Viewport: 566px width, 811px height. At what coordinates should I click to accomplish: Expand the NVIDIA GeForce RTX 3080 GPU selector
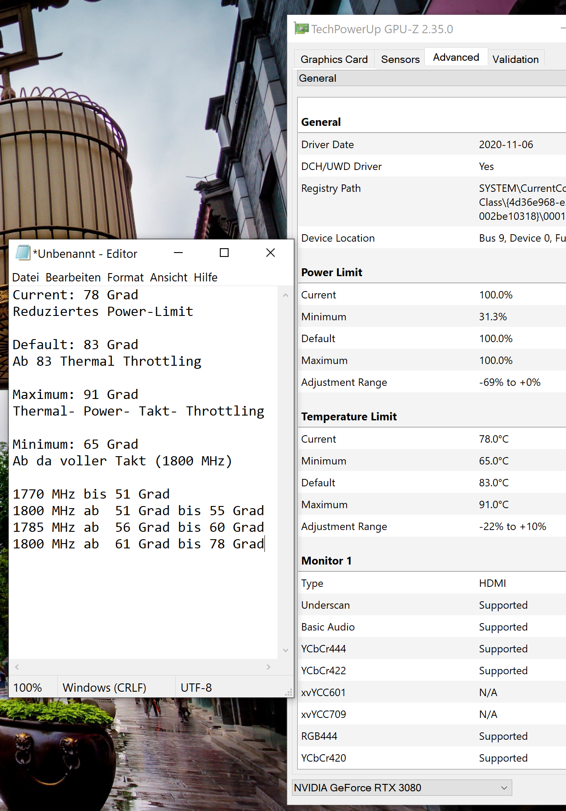click(402, 788)
